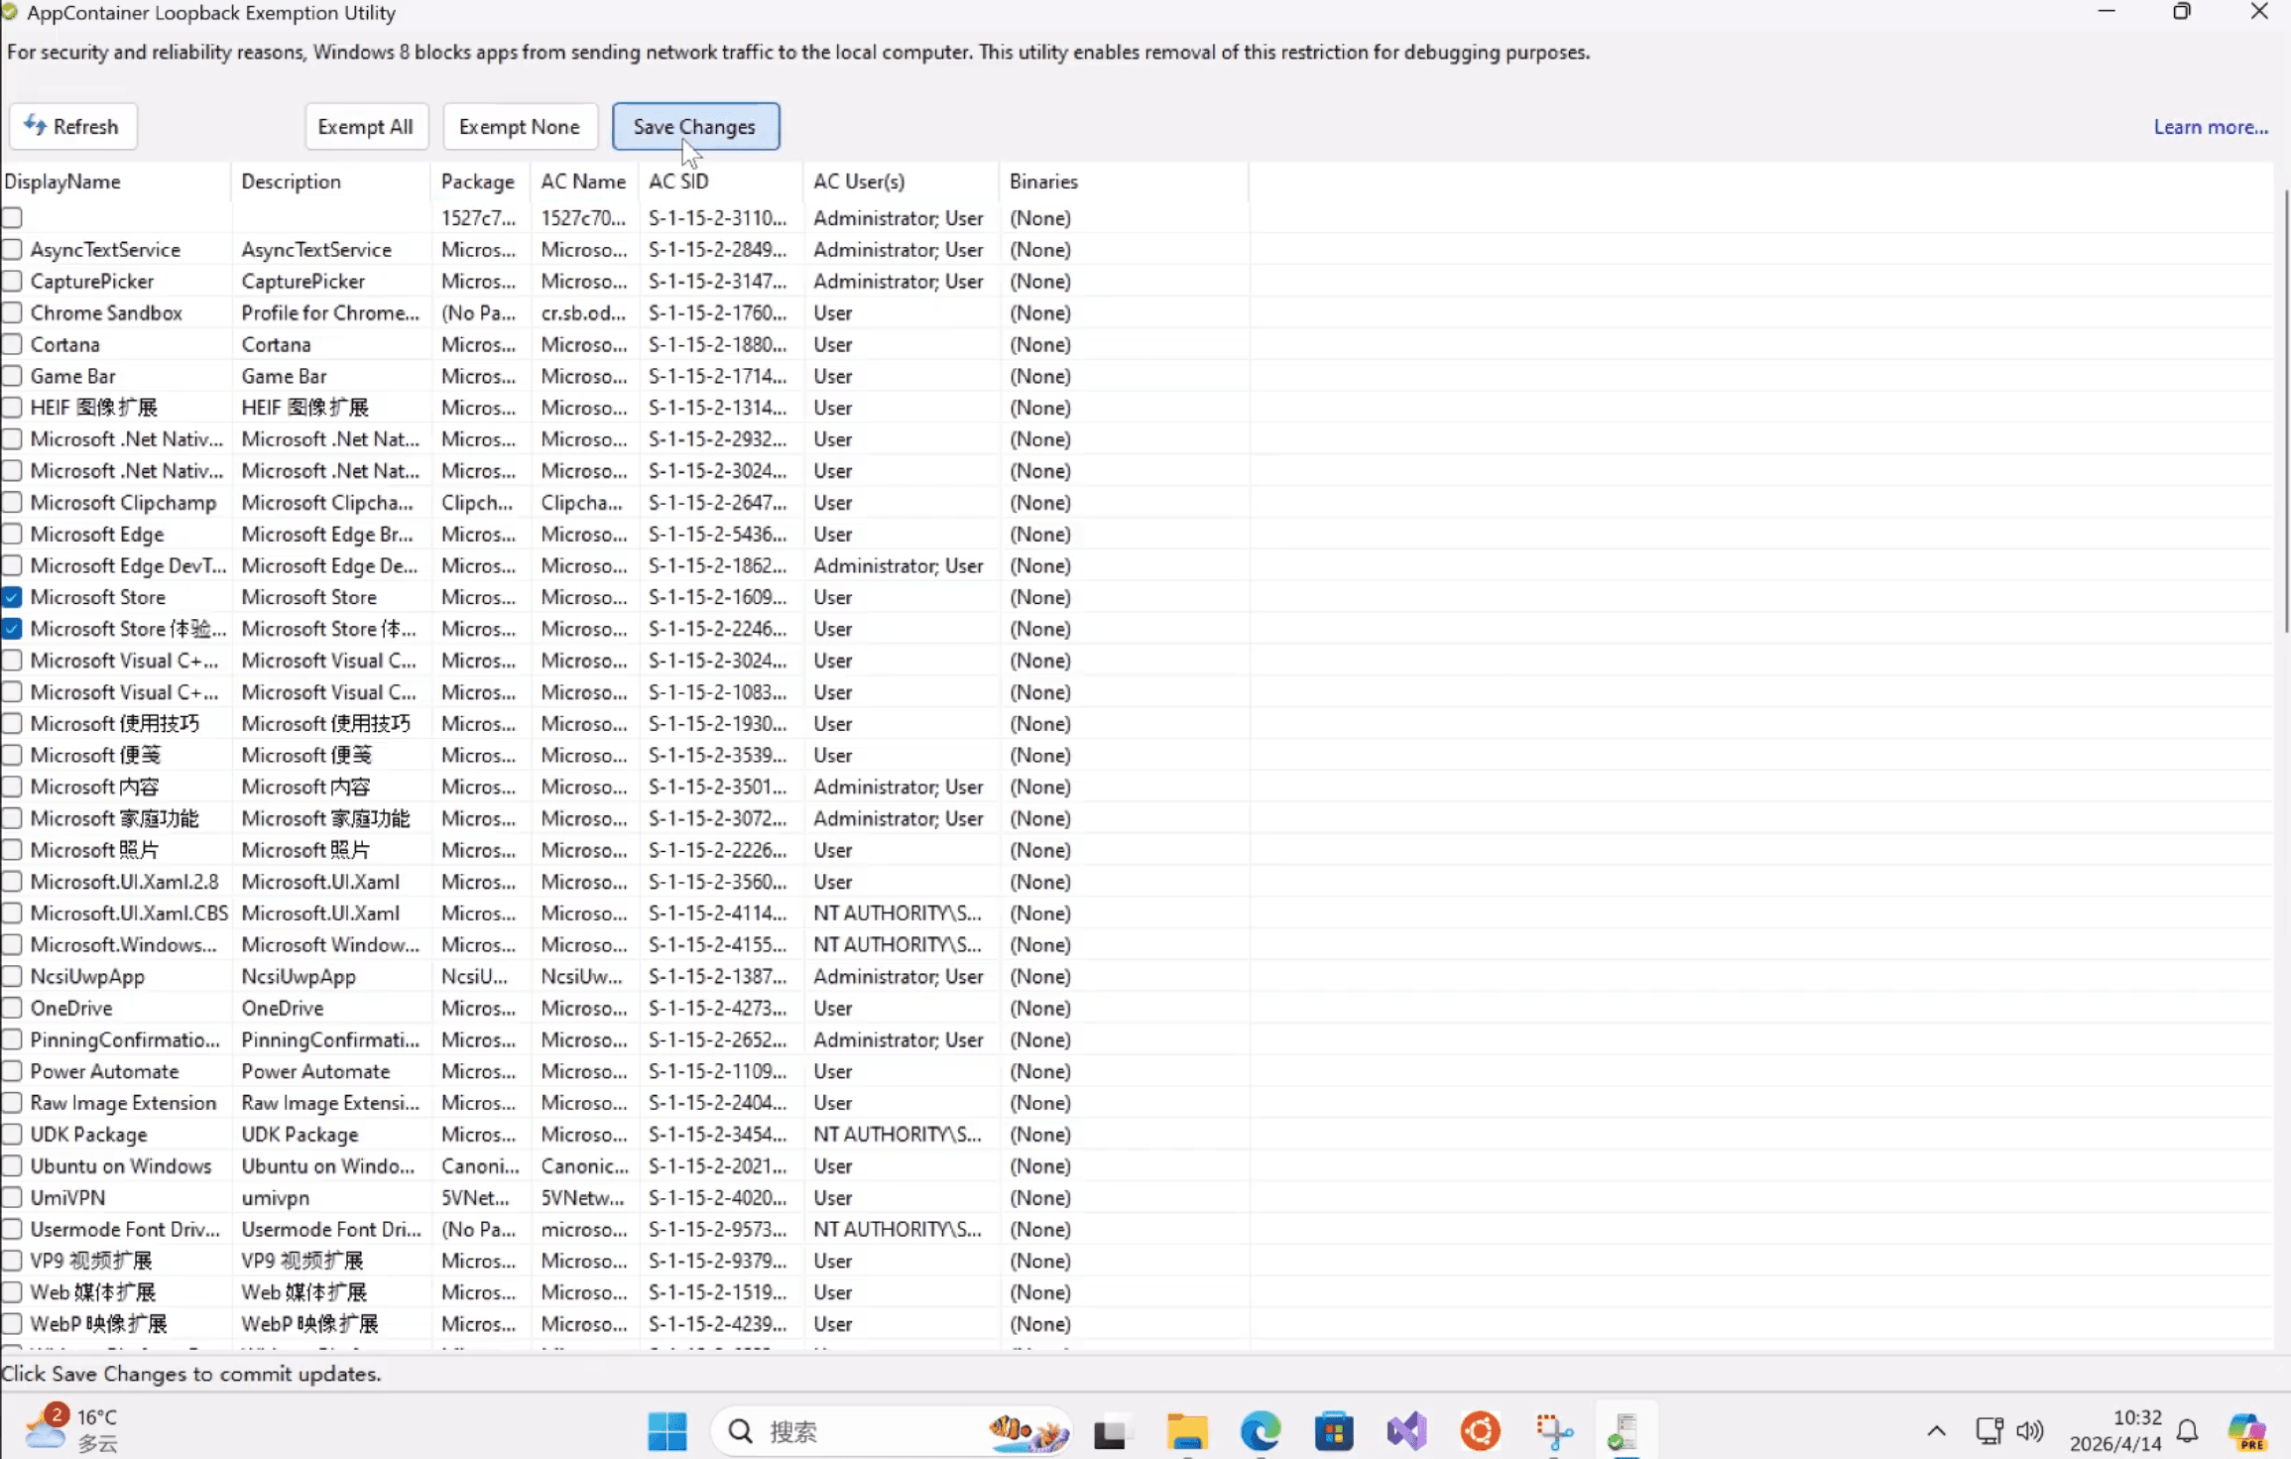Screen dimensions: 2291x1459
Task: Sort by the Binaries column header
Action: click(1124, 182)
